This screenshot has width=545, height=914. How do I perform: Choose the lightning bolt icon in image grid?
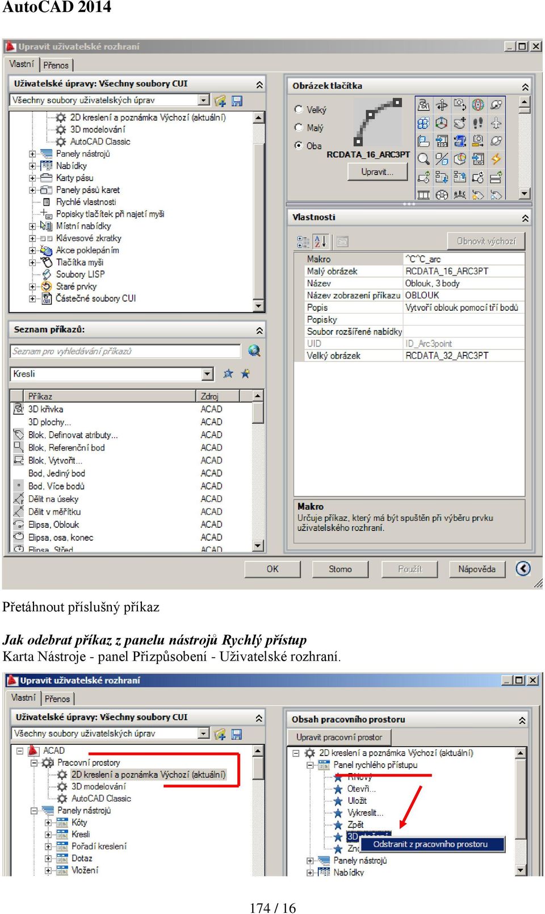[496, 159]
